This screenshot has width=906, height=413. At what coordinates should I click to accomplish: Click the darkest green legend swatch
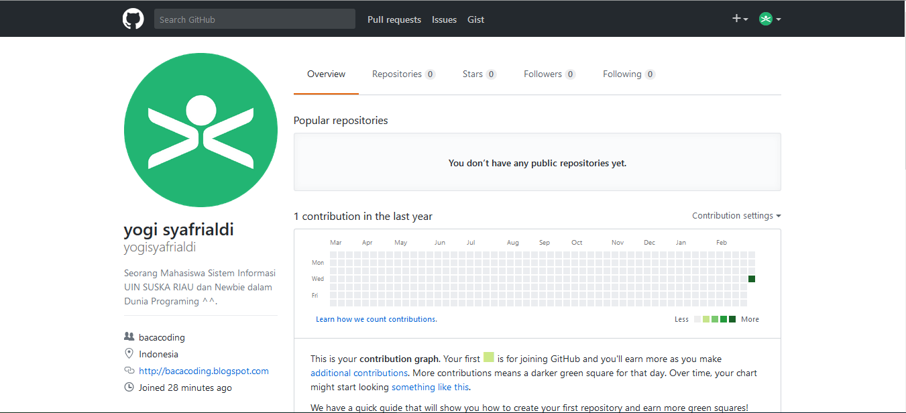732,319
